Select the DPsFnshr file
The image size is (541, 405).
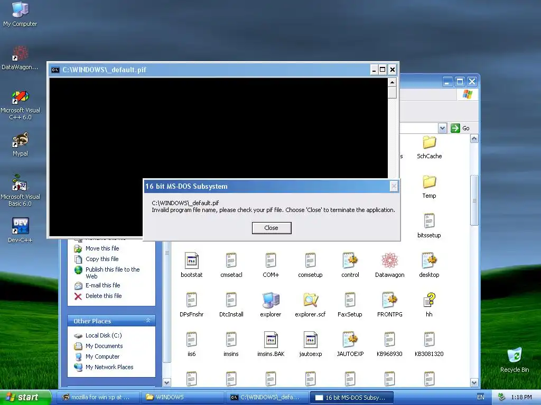click(x=191, y=305)
